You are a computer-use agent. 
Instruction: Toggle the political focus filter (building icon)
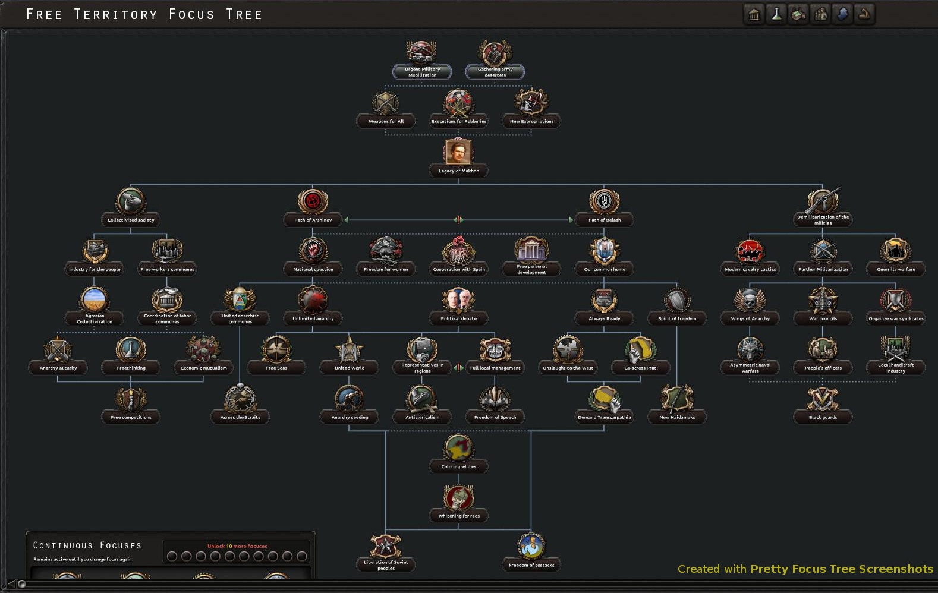coord(754,14)
